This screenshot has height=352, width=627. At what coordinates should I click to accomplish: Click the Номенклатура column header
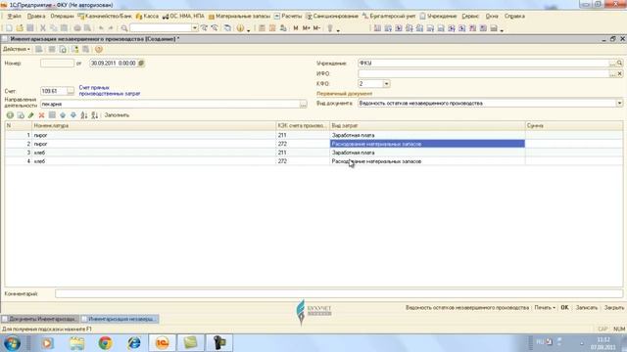(154, 126)
